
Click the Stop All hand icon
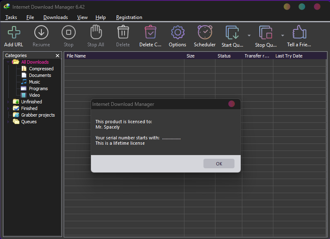[96, 32]
